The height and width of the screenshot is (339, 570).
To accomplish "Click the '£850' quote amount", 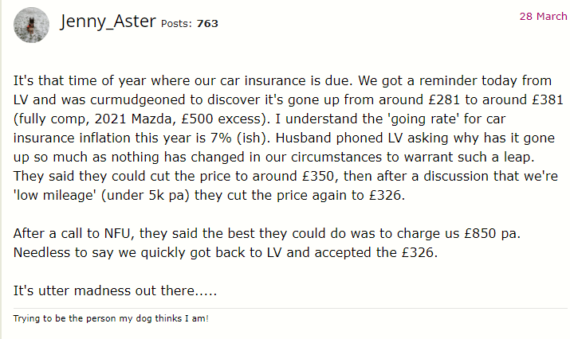I will (x=480, y=233).
